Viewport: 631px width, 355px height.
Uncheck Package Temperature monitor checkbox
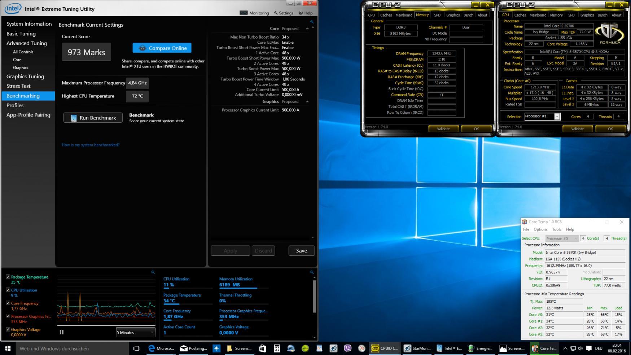[8, 277]
